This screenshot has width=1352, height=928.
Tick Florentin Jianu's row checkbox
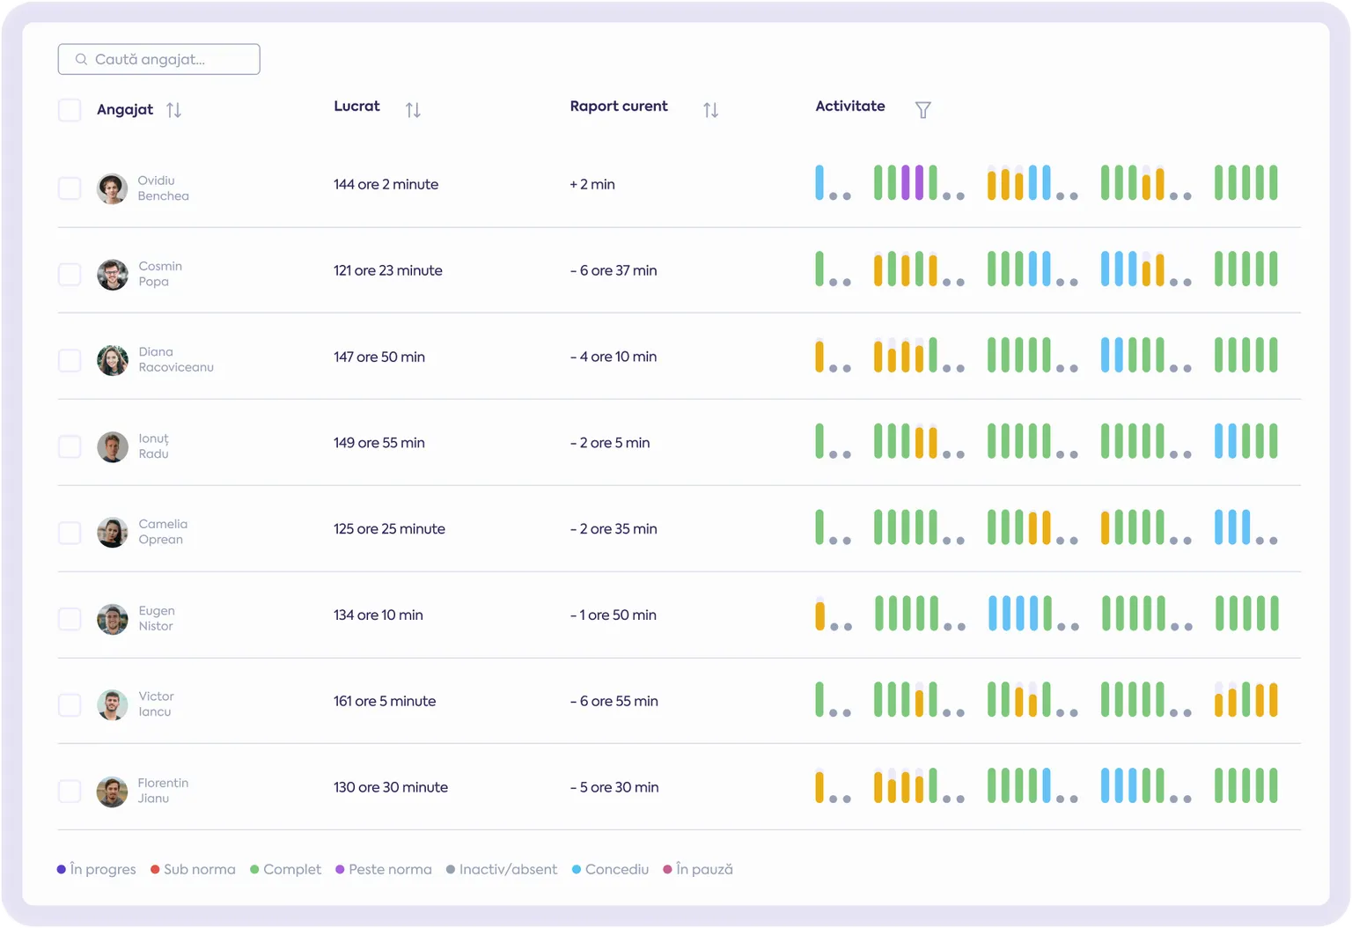[x=70, y=791]
